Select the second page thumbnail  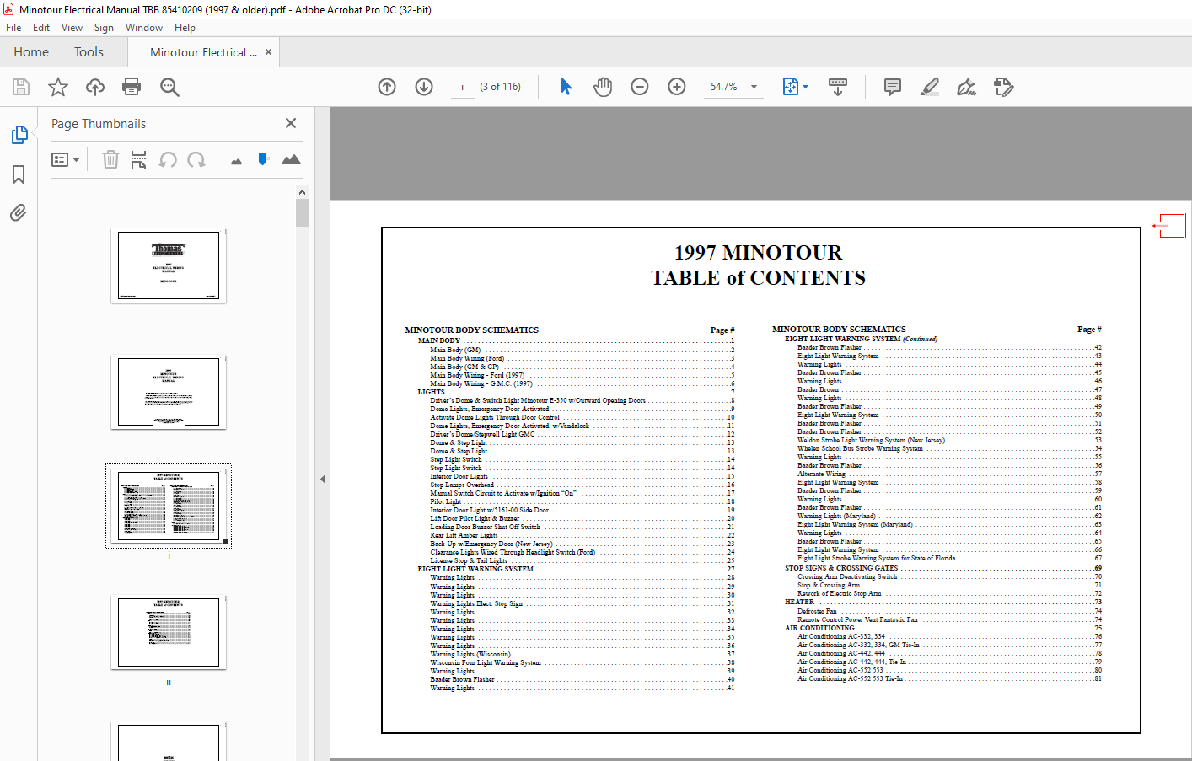(169, 392)
